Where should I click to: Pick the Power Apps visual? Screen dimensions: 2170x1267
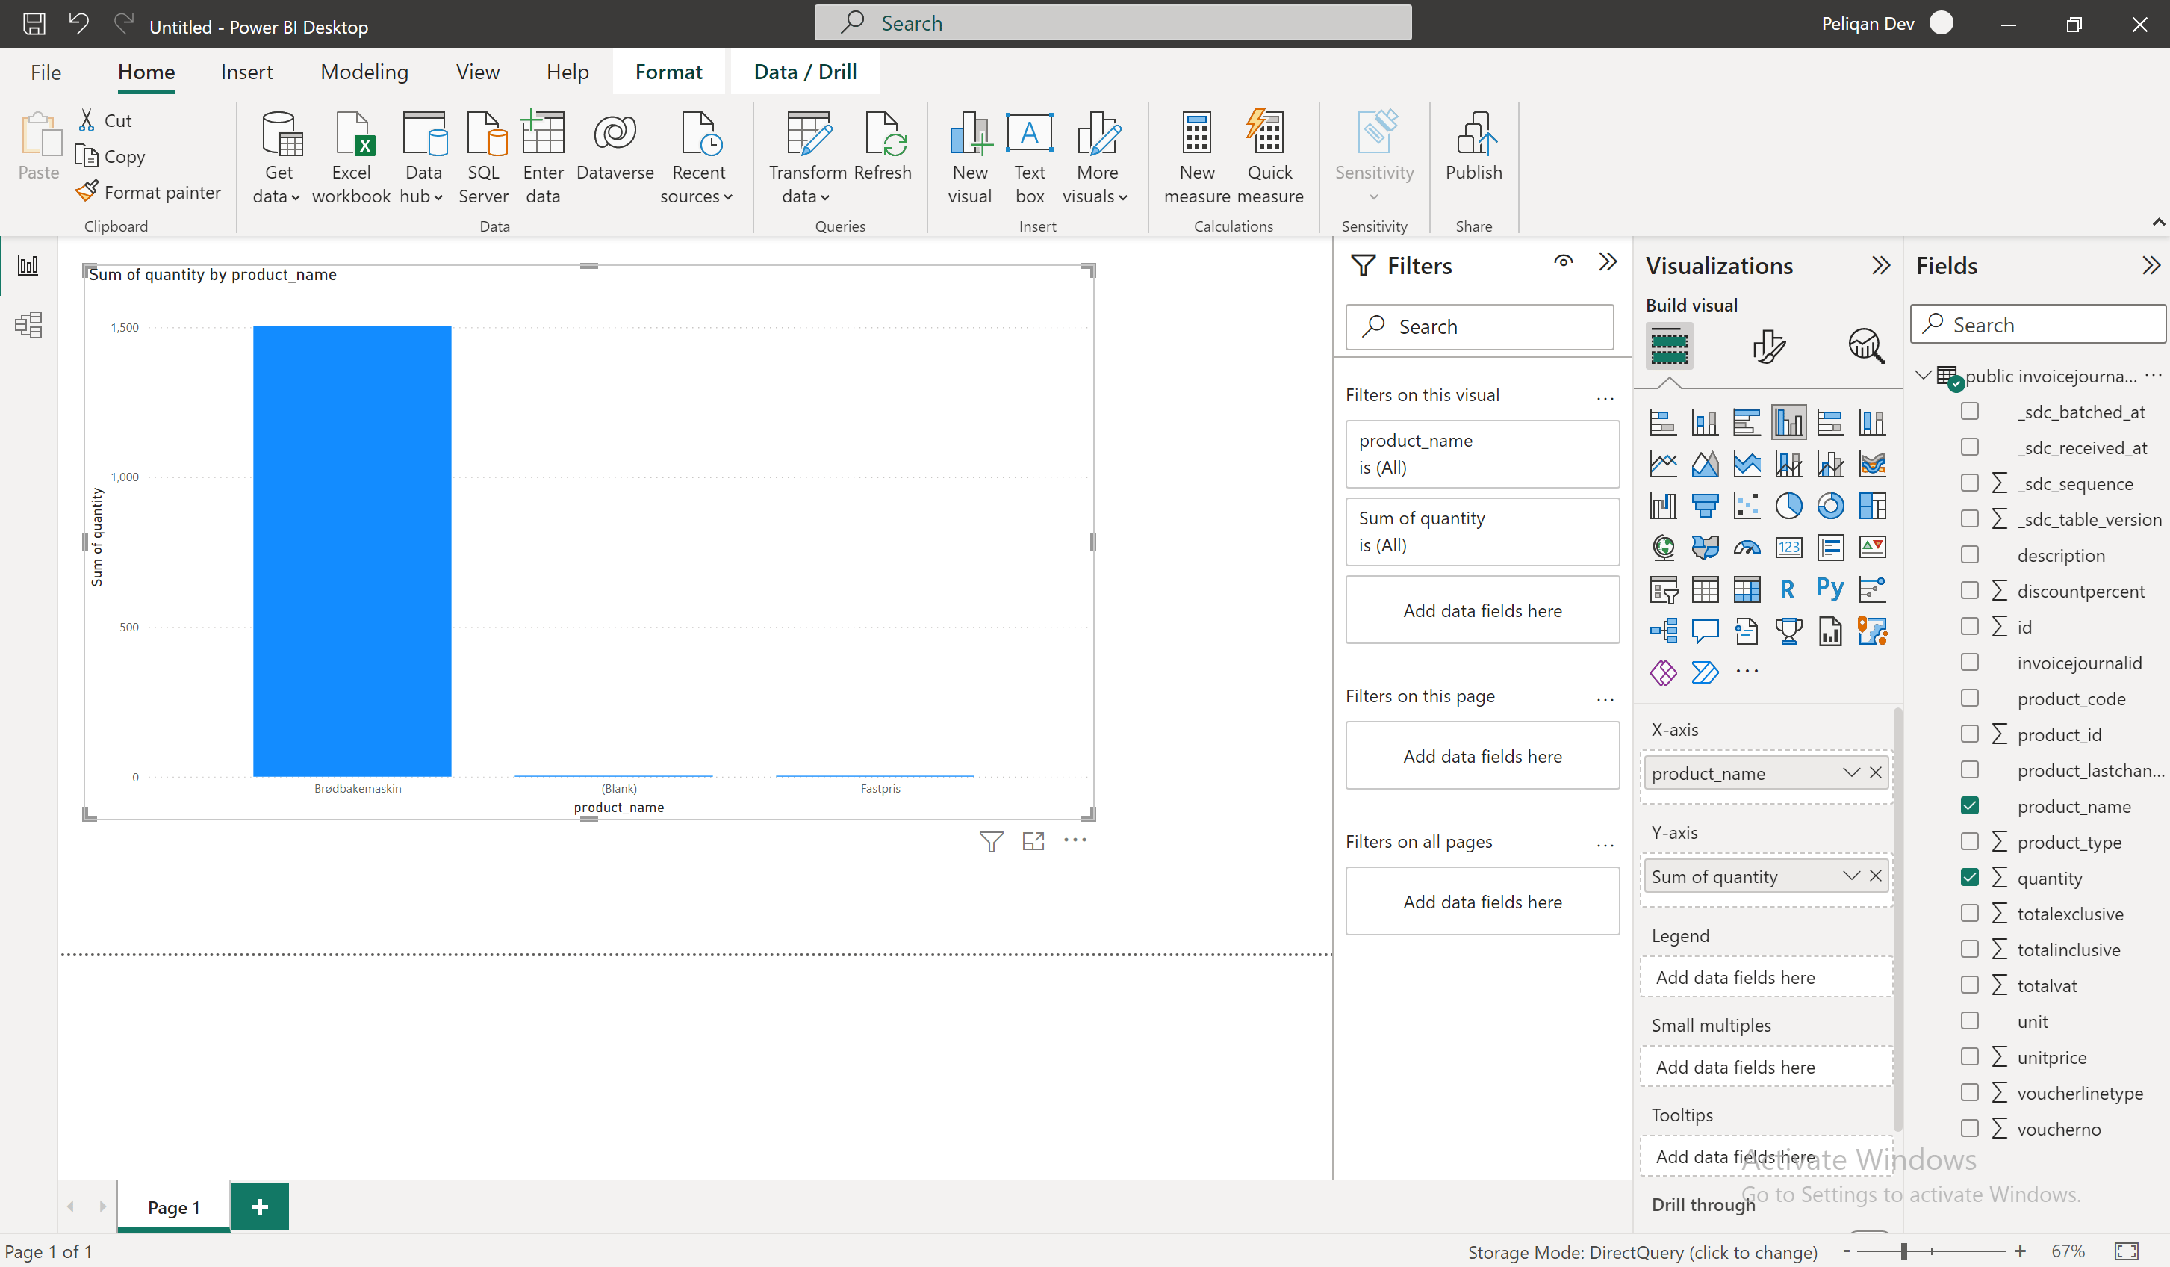coord(1664,672)
